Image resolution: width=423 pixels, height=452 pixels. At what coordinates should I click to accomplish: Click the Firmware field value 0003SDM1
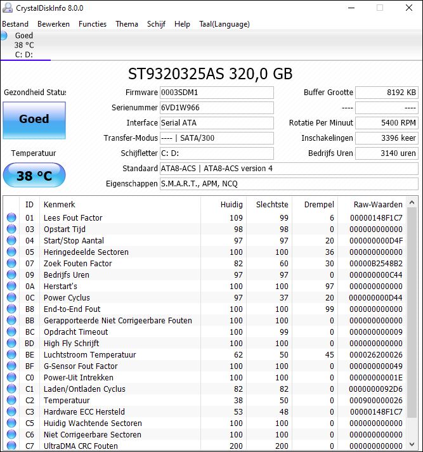coord(216,93)
